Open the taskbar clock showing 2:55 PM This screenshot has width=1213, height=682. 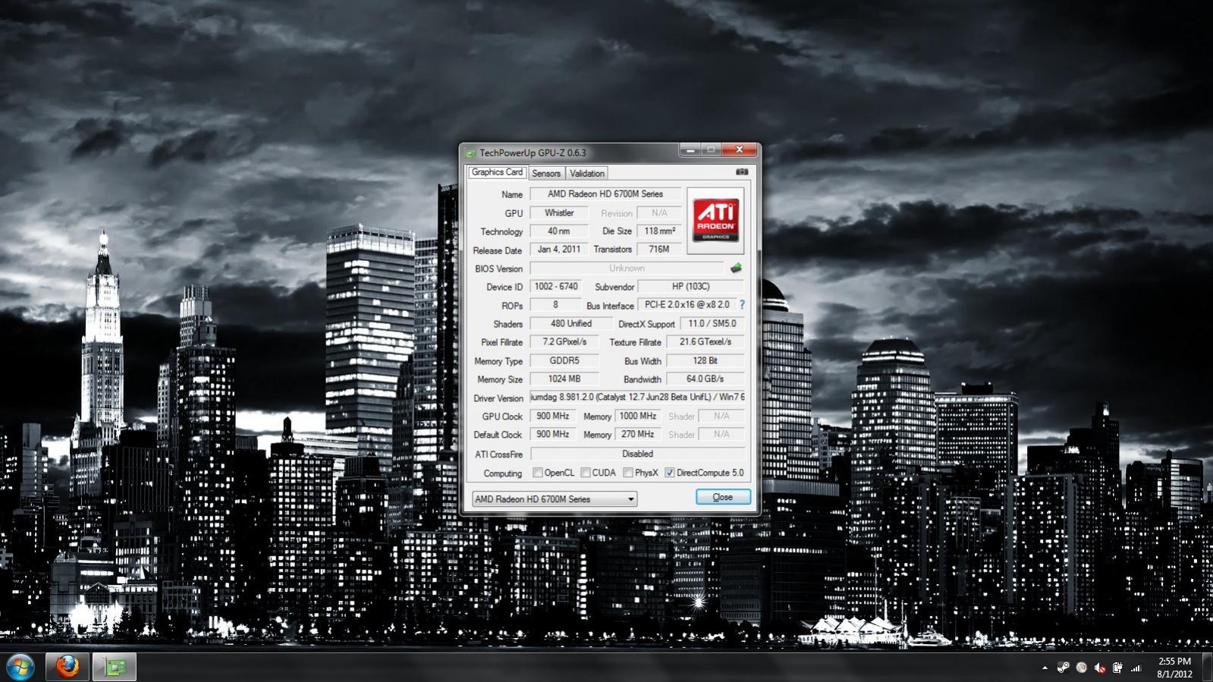[x=1174, y=668]
